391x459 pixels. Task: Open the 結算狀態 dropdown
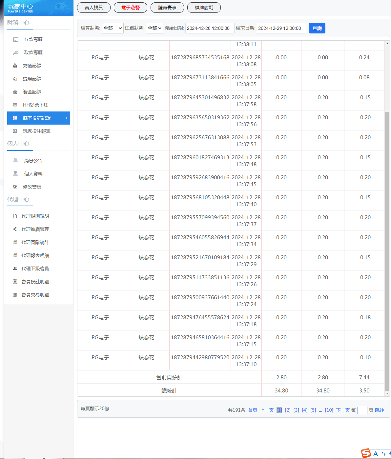click(x=113, y=28)
